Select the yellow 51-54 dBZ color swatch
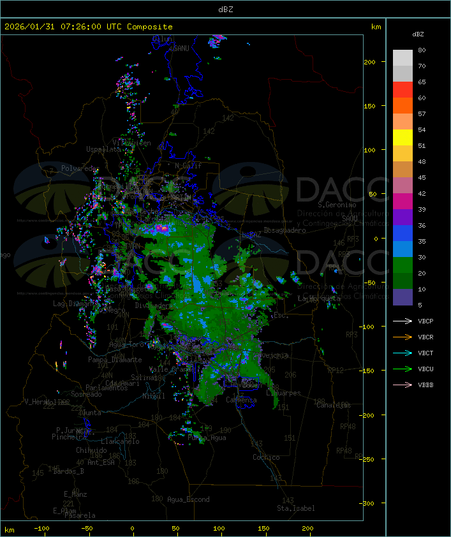The width and height of the screenshot is (451, 537). coord(403,138)
